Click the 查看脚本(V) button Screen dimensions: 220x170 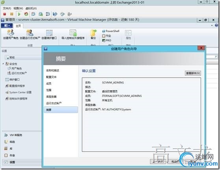[x=193, y=73]
